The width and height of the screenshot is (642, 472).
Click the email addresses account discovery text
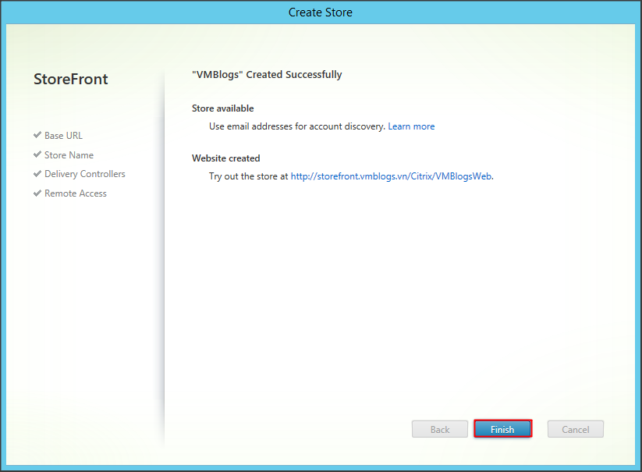[296, 126]
